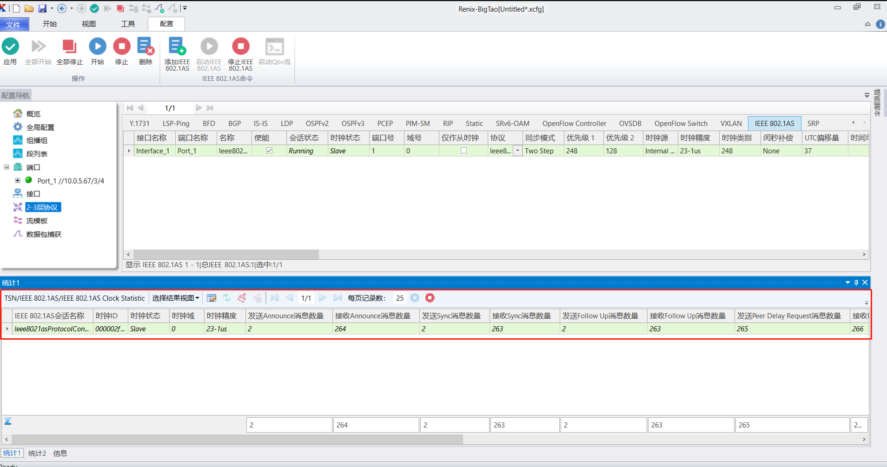
Task: Click the statistics view edit icon
Action: [212, 298]
